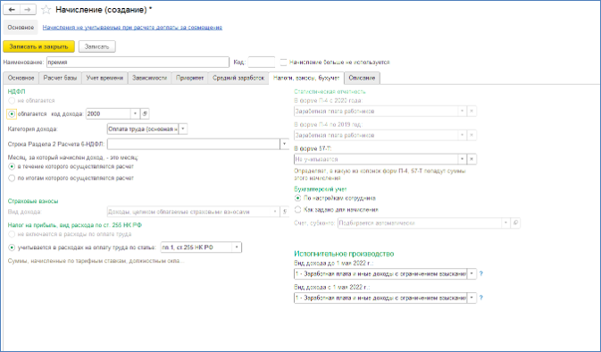The height and width of the screenshot is (352, 601).
Task: Clear the П-4 по 2019 год field
Action: click(x=472, y=136)
